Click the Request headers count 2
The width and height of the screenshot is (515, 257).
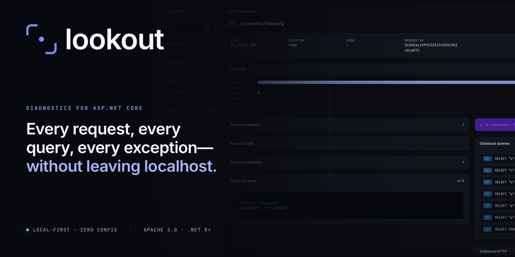coord(463,125)
